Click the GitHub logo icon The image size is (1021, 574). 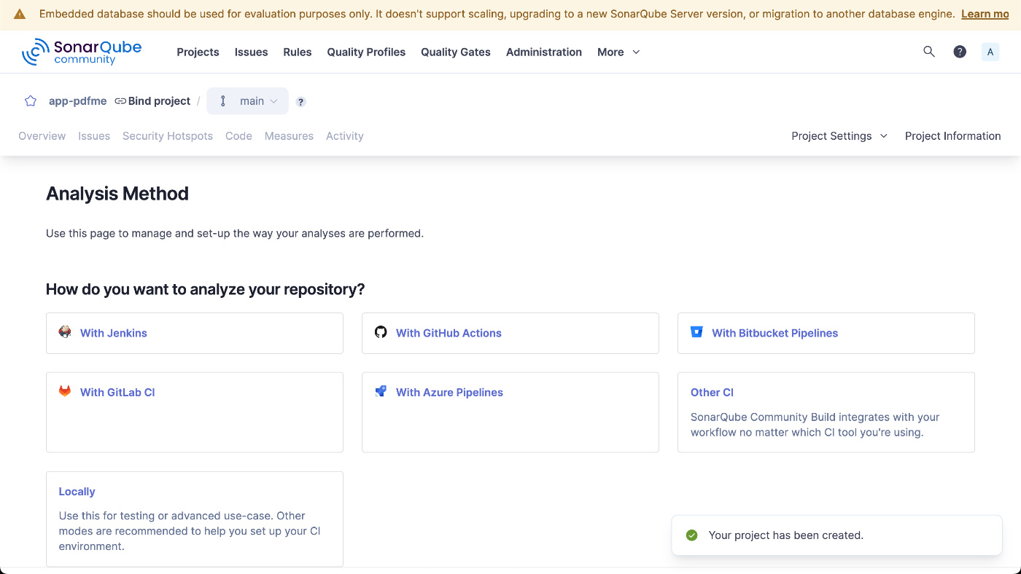coord(381,332)
